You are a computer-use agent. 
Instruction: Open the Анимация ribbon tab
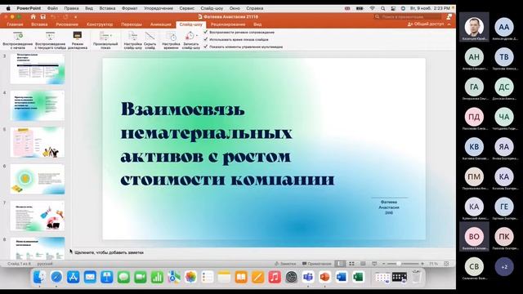[161, 24]
